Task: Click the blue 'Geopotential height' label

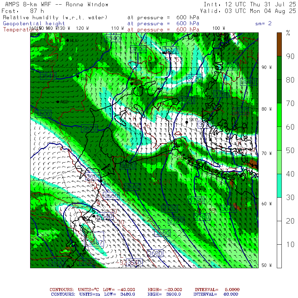Action: coord(34,24)
